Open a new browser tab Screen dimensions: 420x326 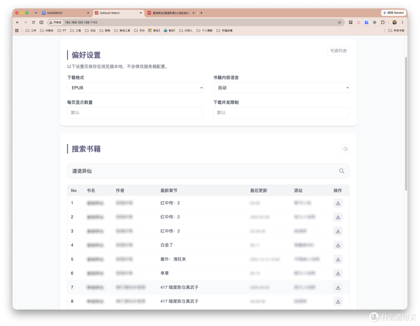[201, 13]
